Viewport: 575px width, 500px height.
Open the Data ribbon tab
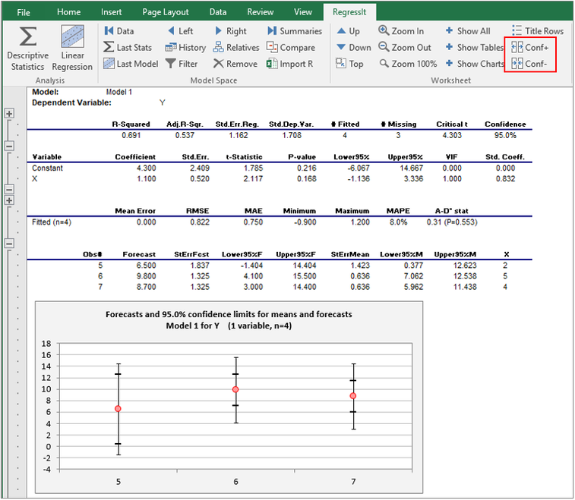(x=218, y=12)
